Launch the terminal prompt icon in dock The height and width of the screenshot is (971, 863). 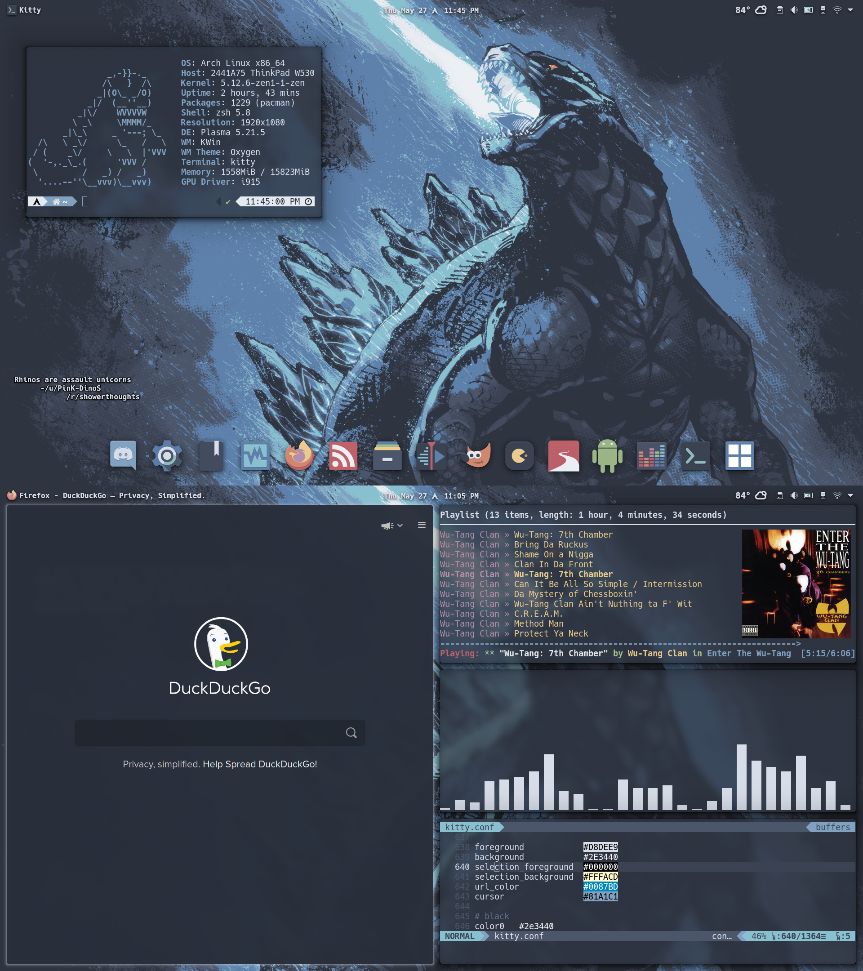click(x=695, y=455)
